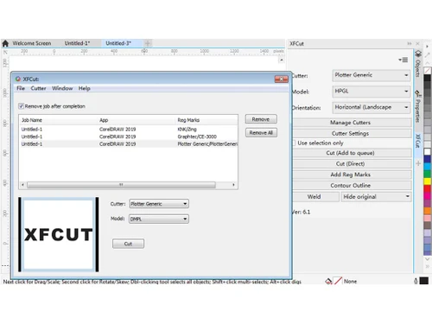
Task: Click the plus icon below XFCut docker tab
Action: [x=418, y=163]
